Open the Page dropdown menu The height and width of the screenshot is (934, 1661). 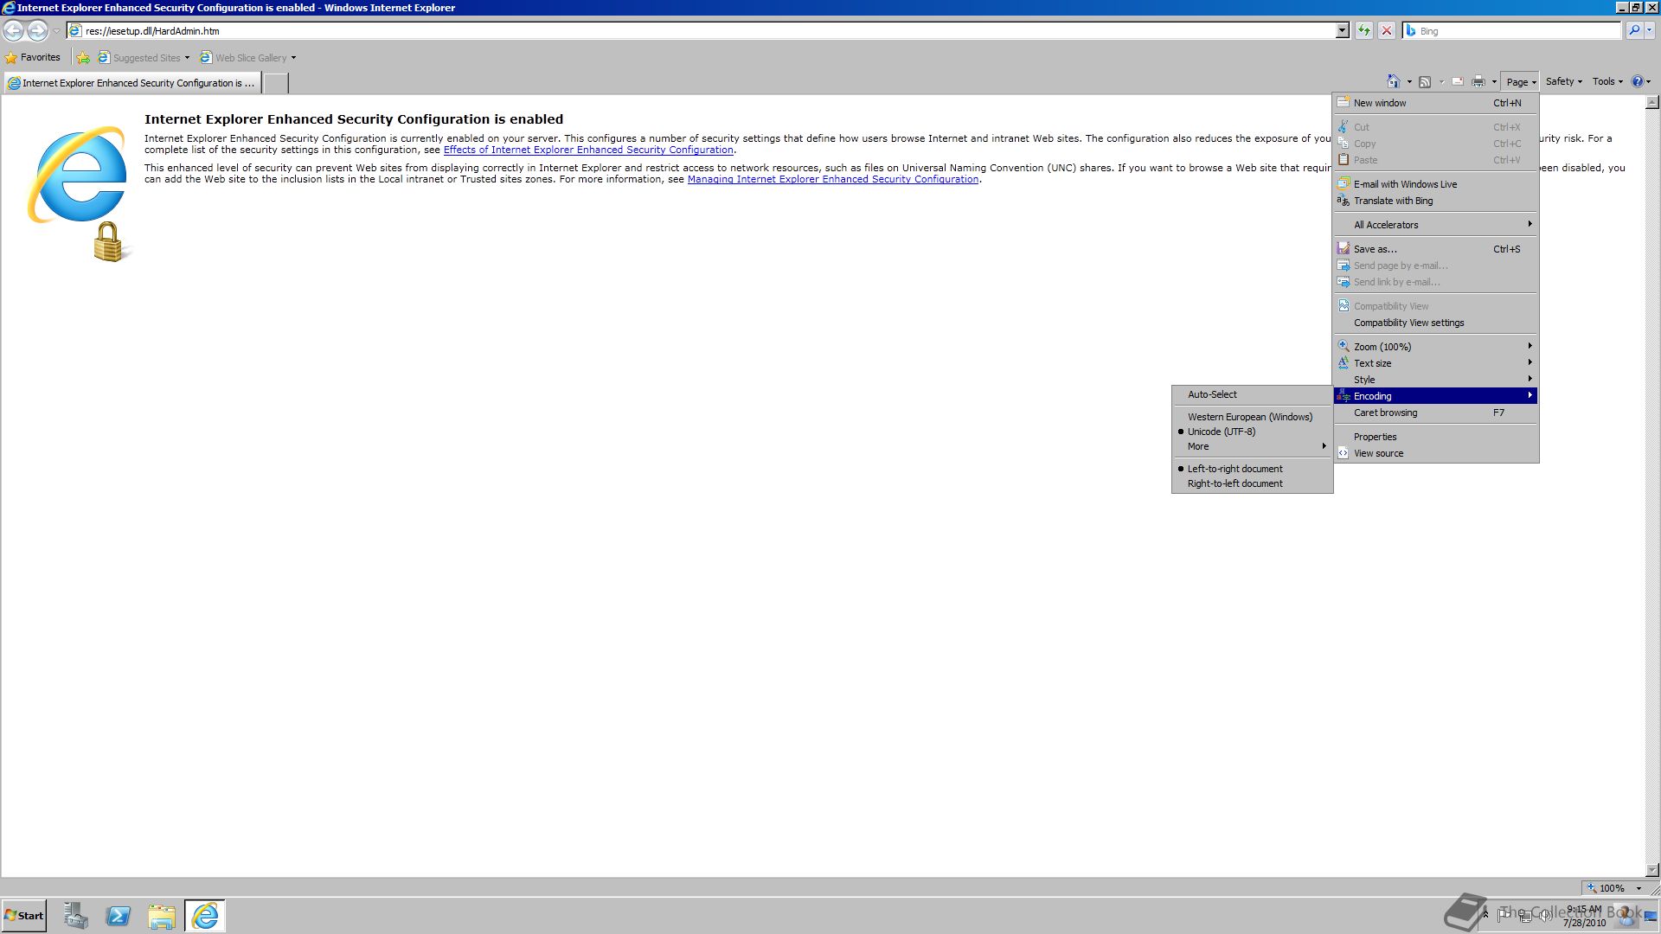[1520, 82]
